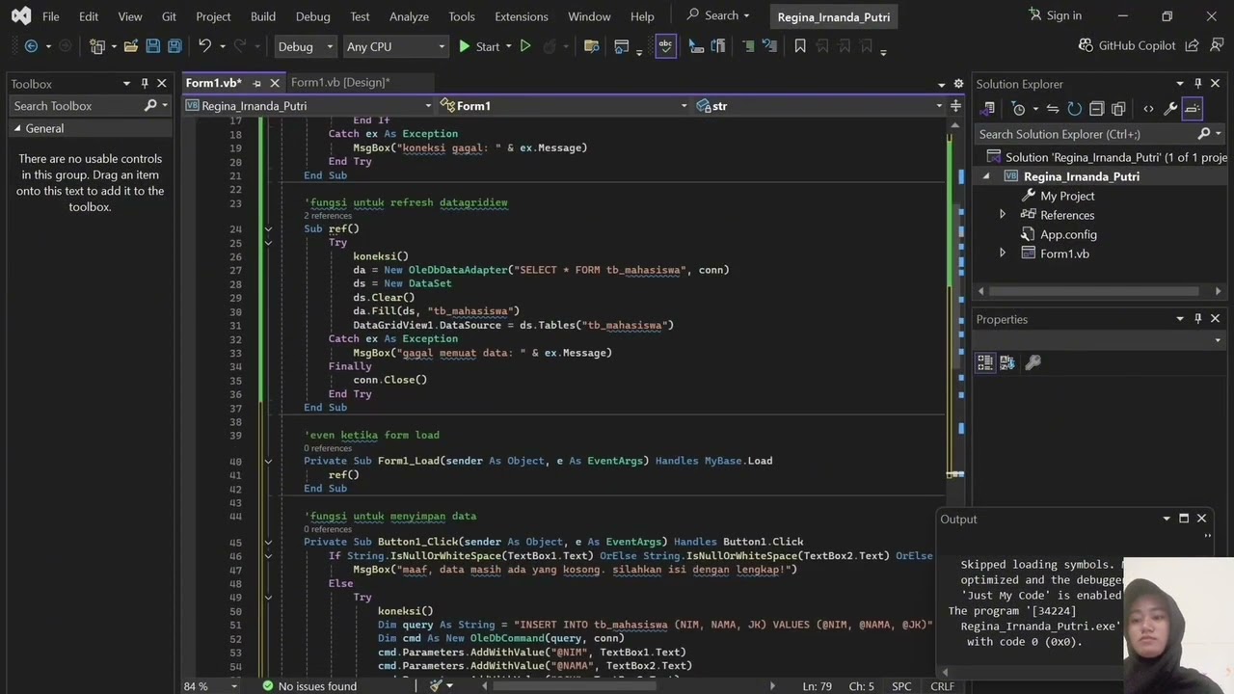The image size is (1234, 694).
Task: Select App.config in Solution Explorer
Action: pyautogui.click(x=1068, y=234)
